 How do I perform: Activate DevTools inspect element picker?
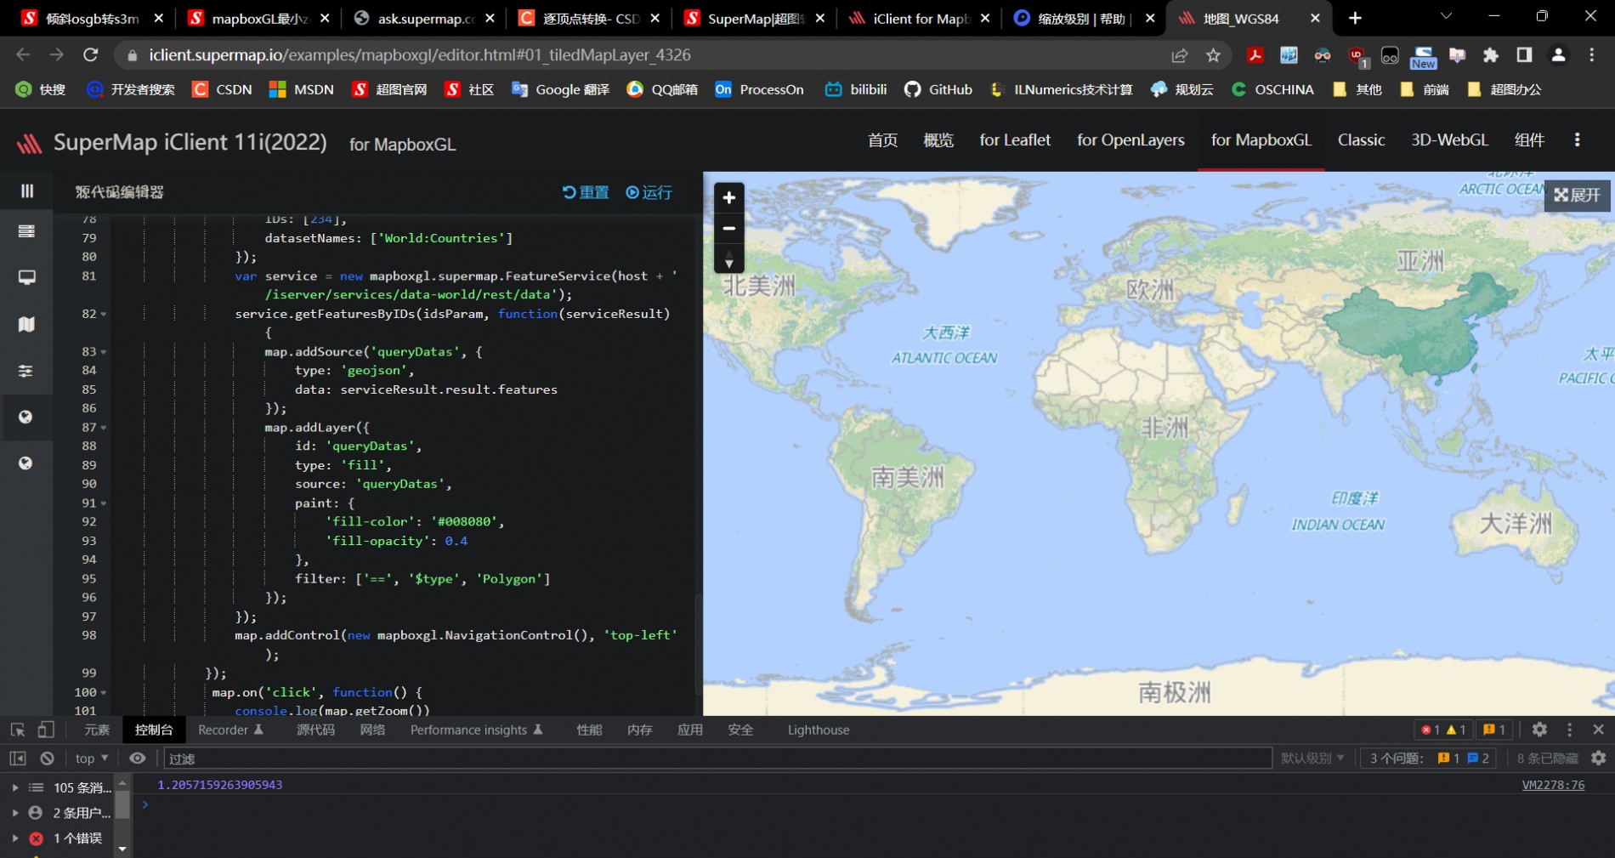point(17,730)
